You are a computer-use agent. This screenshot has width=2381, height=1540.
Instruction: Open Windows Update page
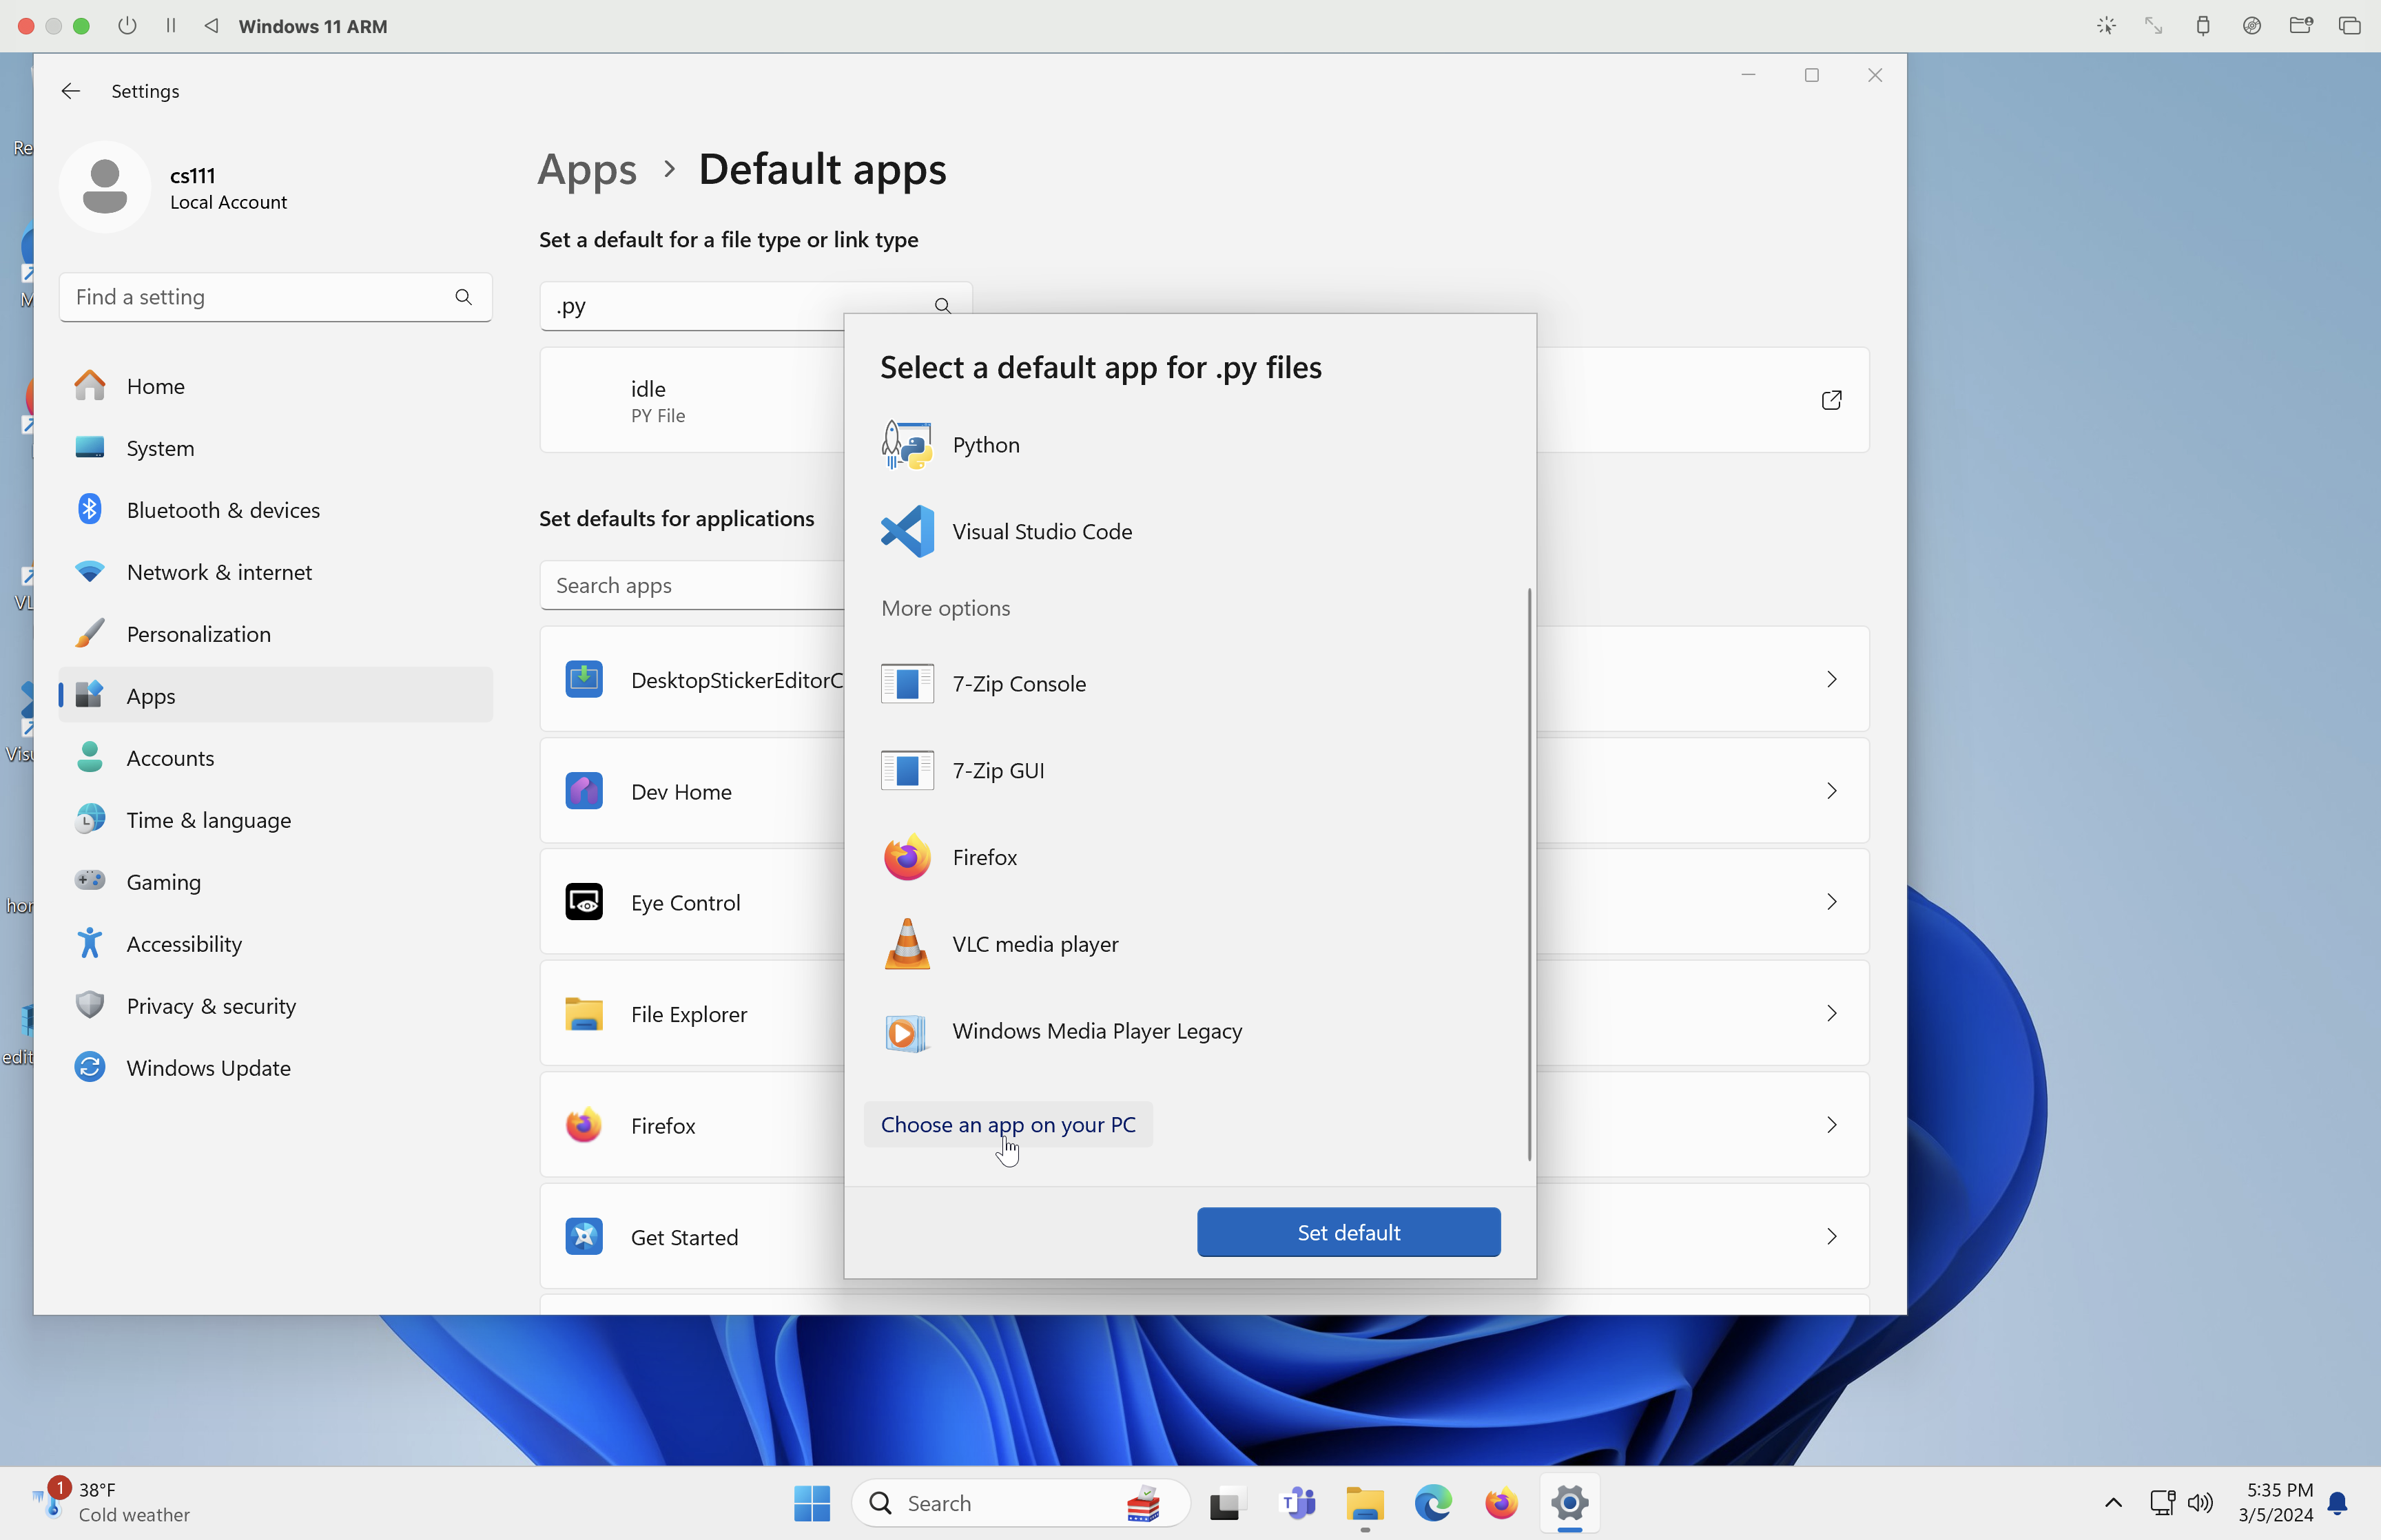coord(276,1068)
